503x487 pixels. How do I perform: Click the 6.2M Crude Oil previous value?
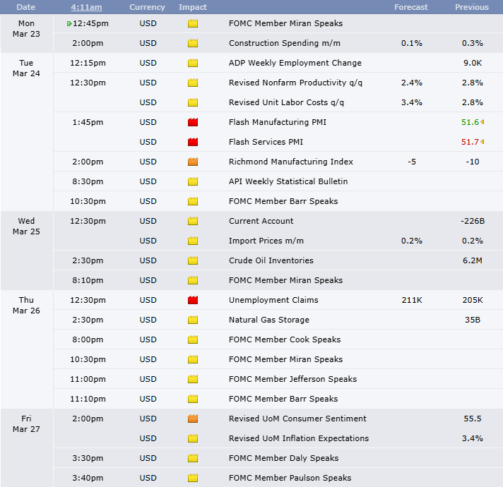pyautogui.click(x=473, y=260)
